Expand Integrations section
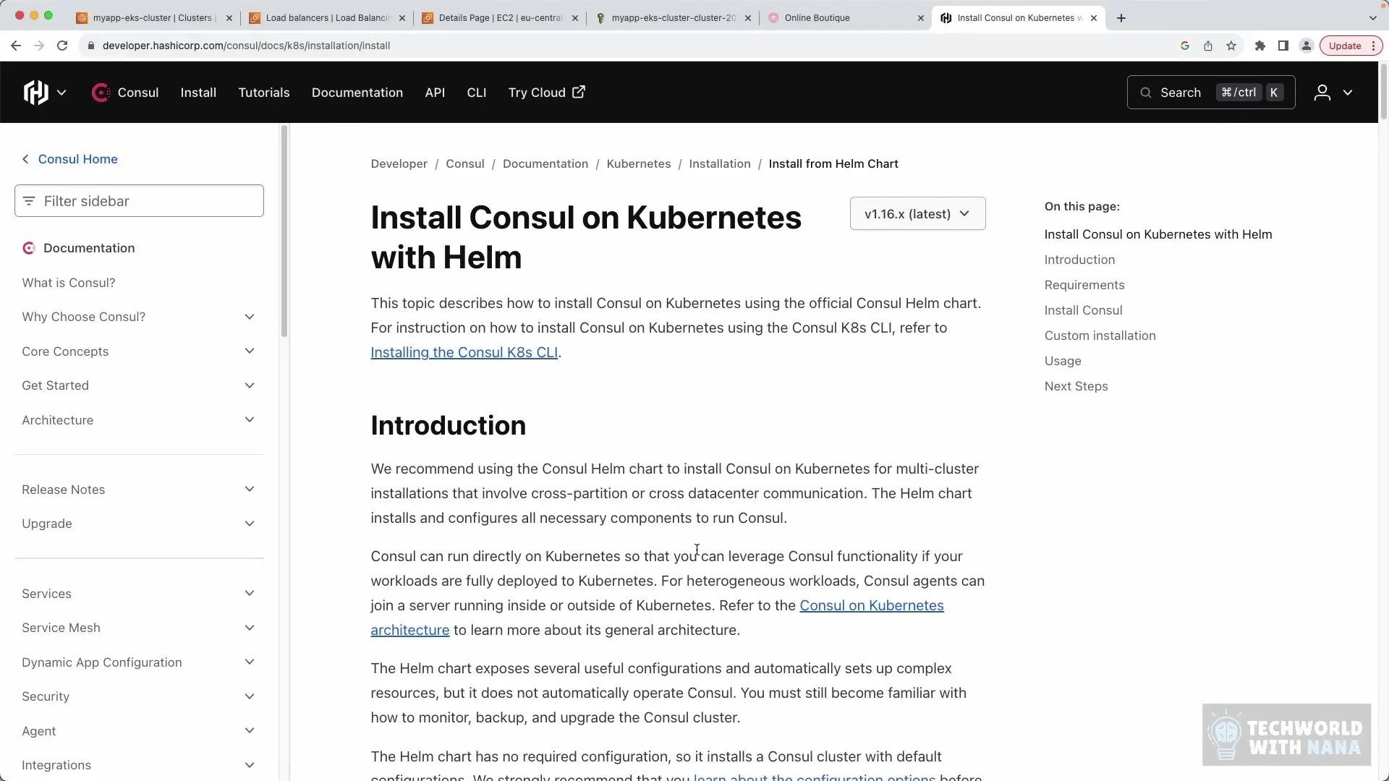The image size is (1389, 781). tap(139, 765)
